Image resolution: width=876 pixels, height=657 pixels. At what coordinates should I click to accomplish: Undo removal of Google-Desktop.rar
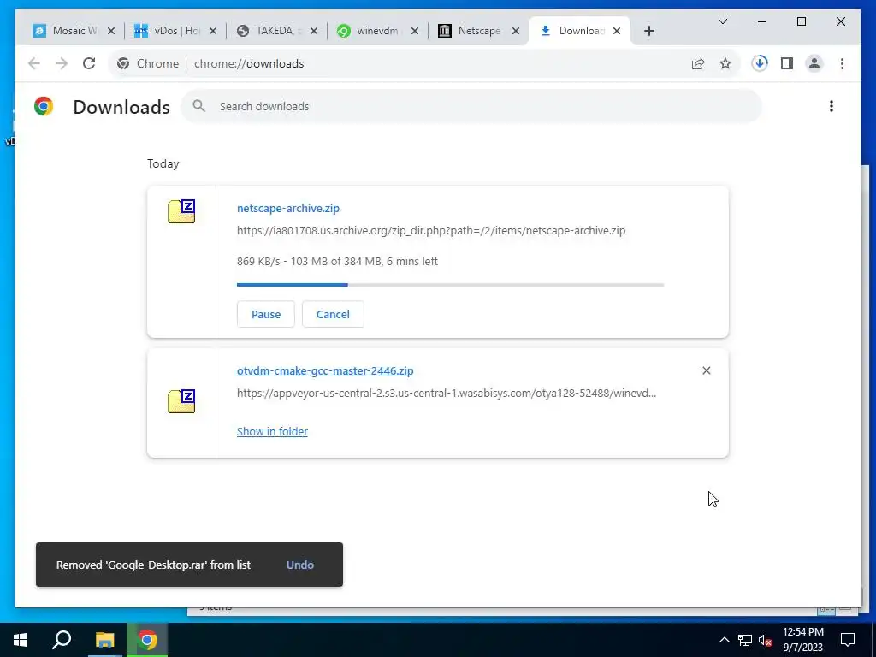(300, 565)
